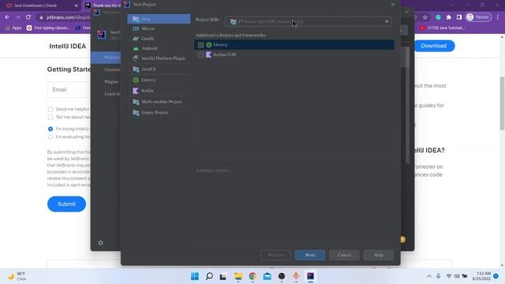This screenshot has width=505, height=284.
Task: Select Groovy in the project type list
Action: (159, 80)
